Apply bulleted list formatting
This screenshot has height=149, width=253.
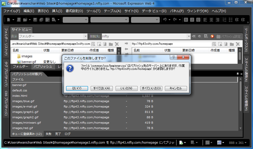point(231,20)
